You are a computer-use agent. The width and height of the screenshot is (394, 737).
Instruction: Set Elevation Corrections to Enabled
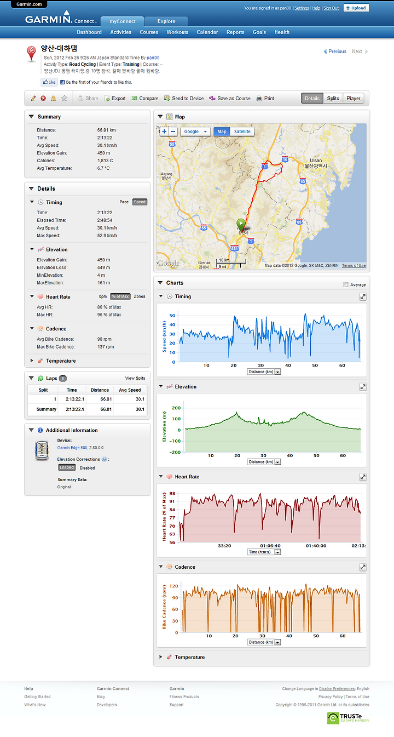tap(67, 468)
